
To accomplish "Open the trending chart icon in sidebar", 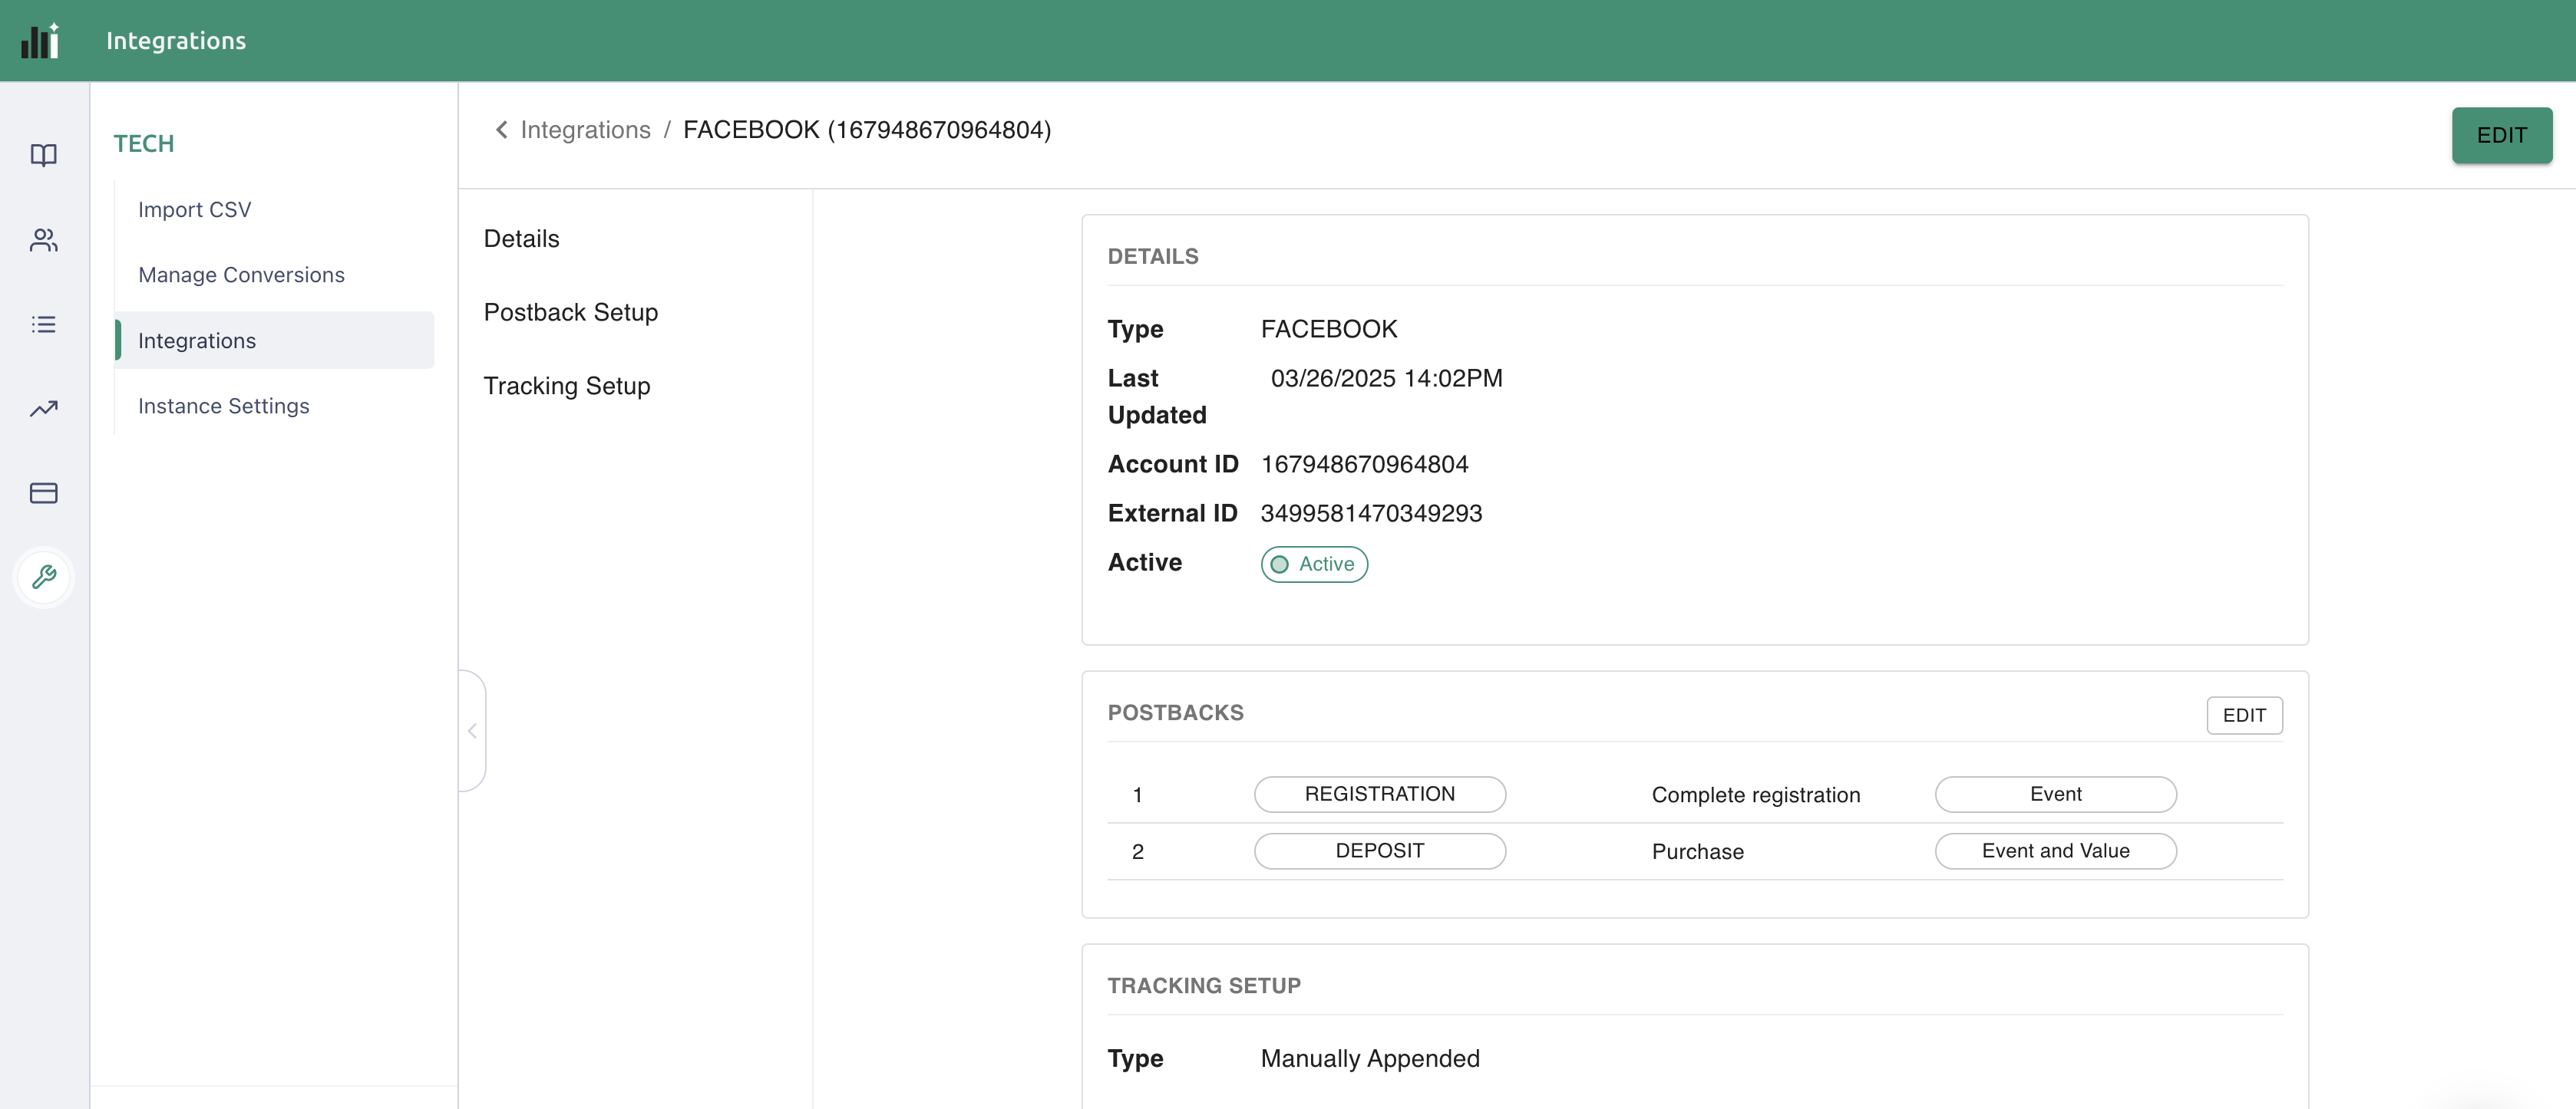I will point(43,409).
